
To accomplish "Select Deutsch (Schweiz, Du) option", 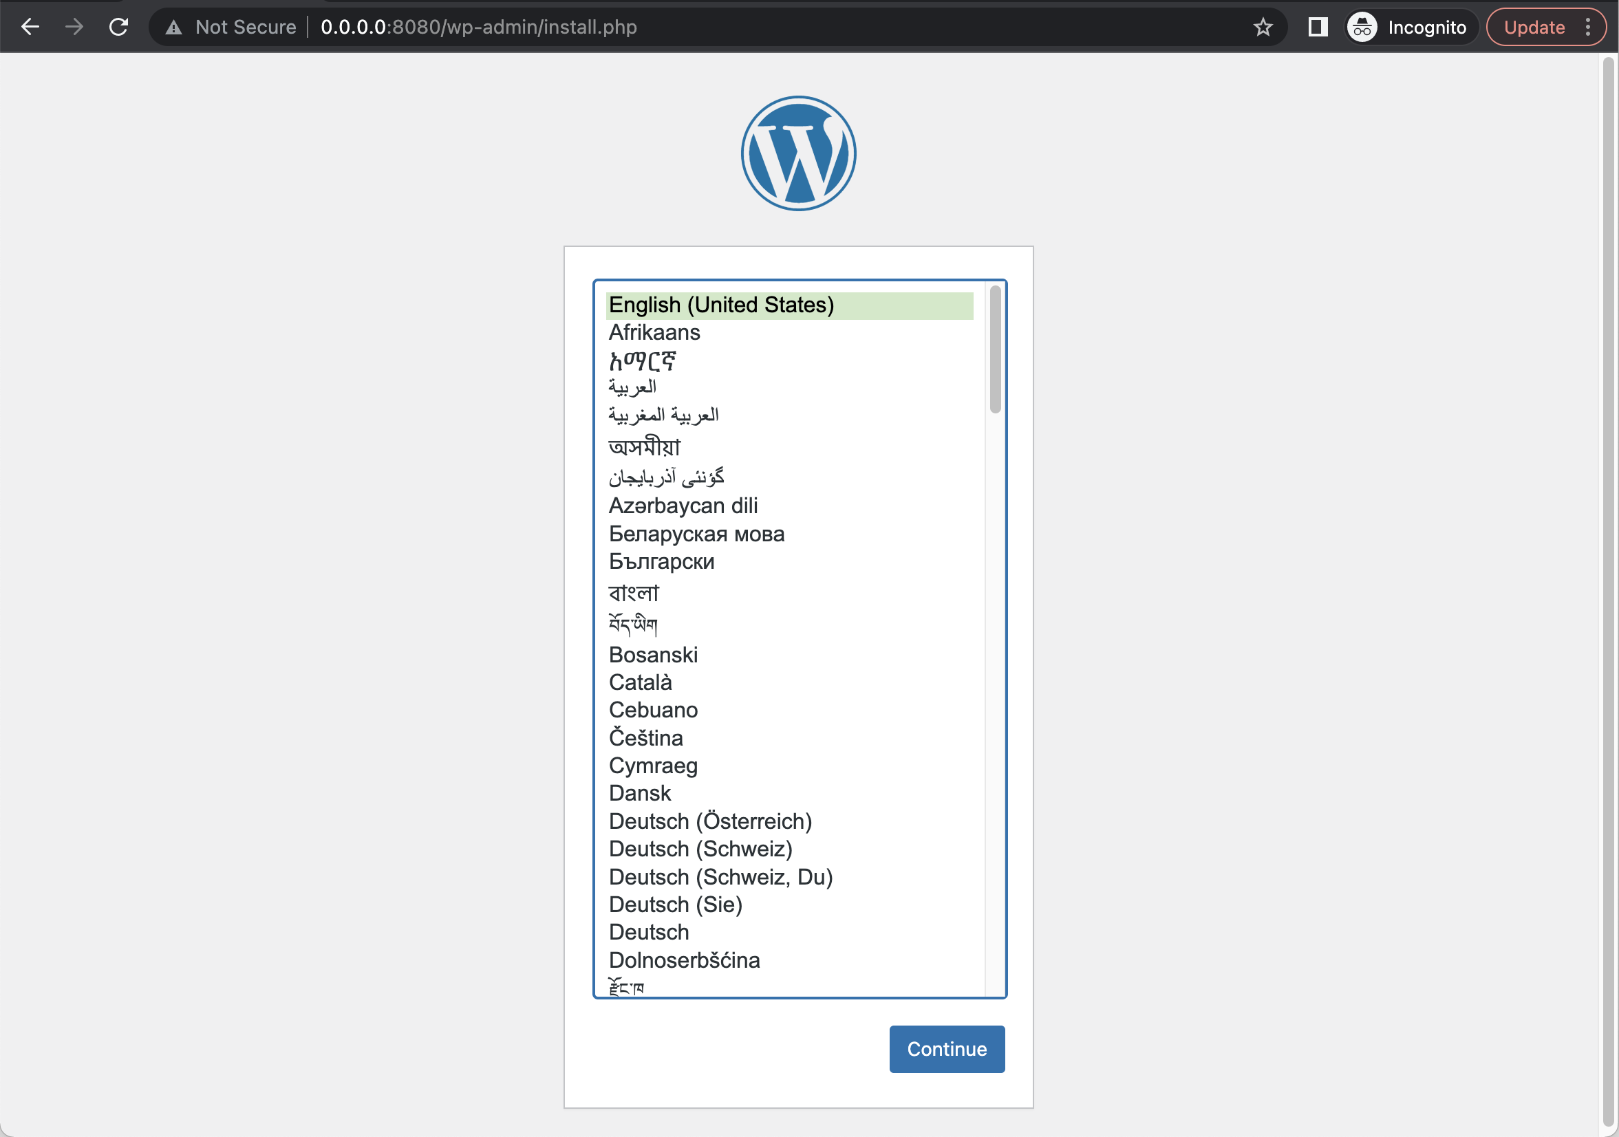I will point(789,877).
